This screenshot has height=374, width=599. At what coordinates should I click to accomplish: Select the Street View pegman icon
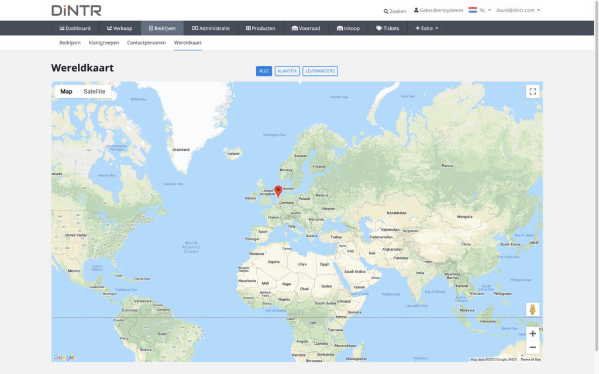tap(532, 310)
